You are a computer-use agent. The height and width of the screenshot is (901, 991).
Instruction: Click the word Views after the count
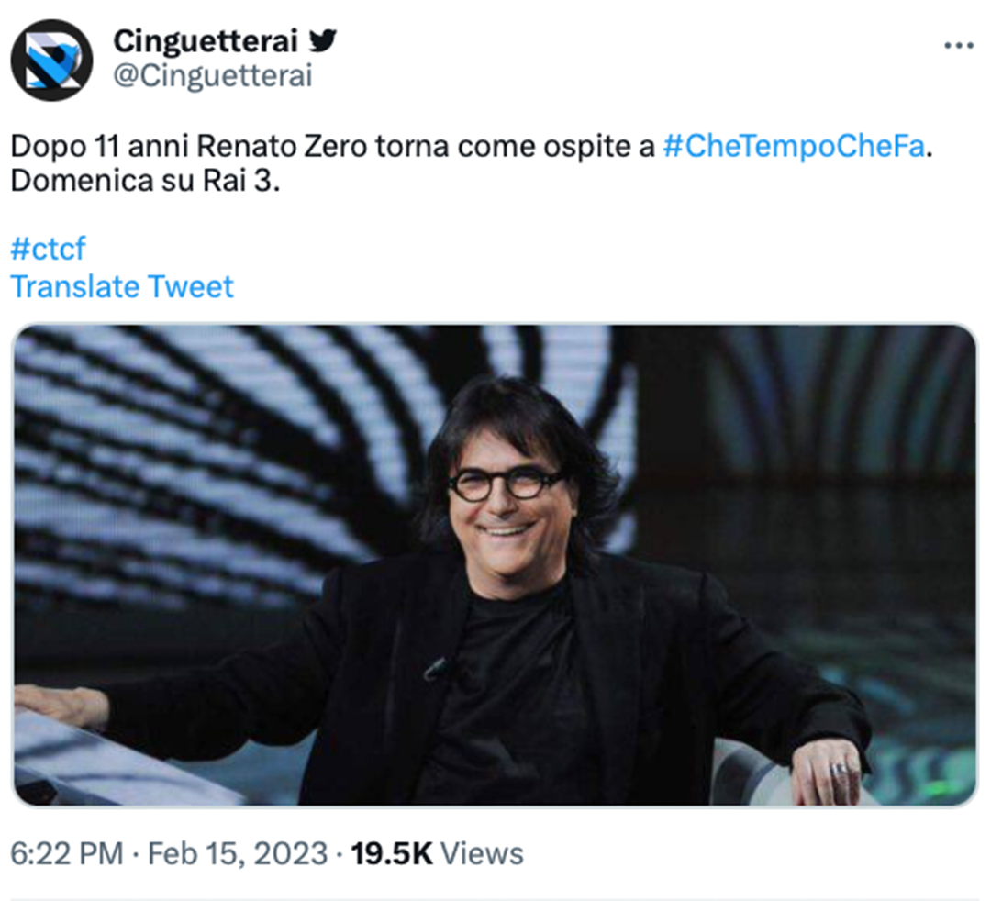pyautogui.click(x=482, y=853)
